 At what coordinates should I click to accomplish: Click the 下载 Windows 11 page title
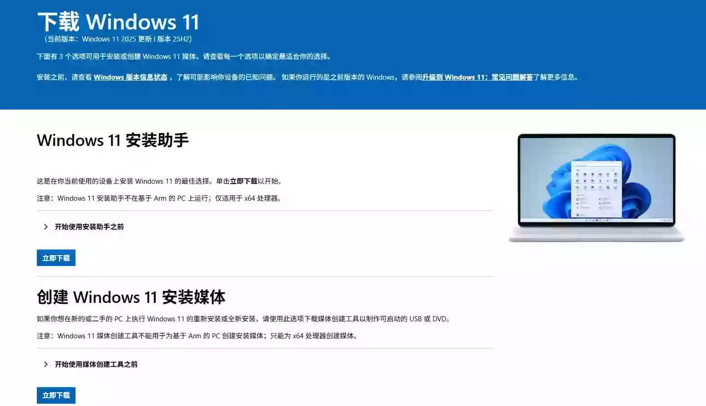(x=118, y=21)
